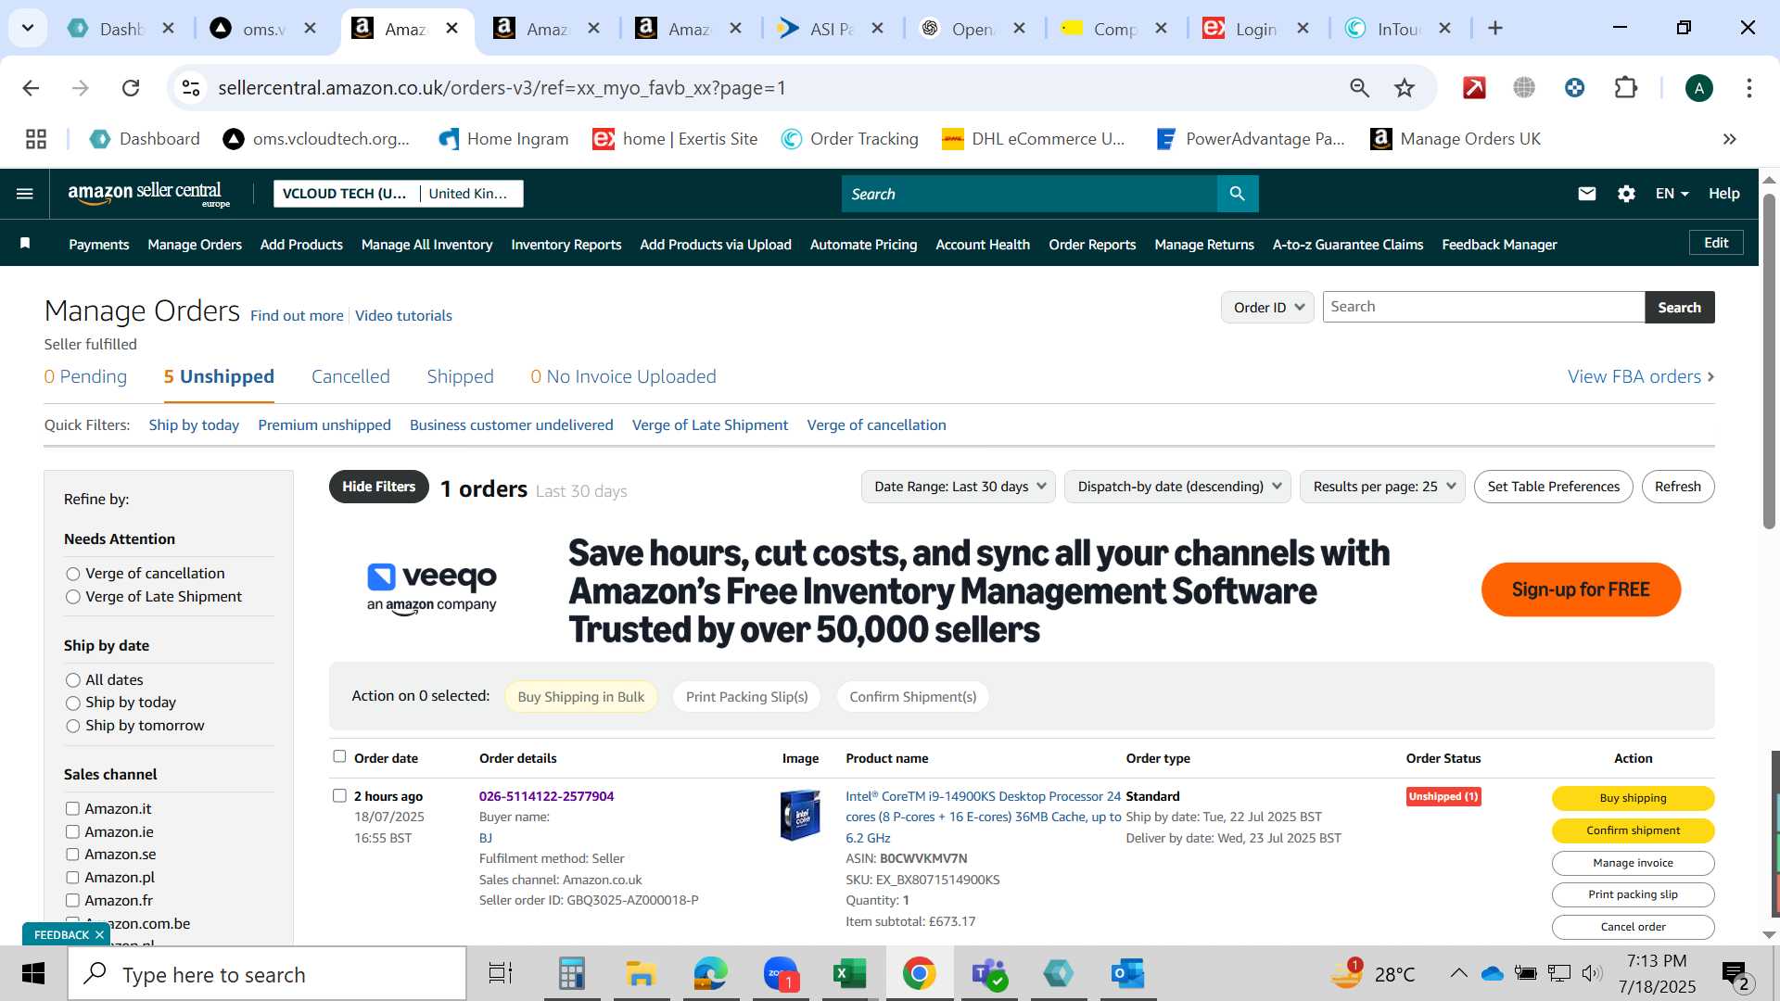Click the bookmark flag icon in nav bar
Image resolution: width=1780 pixels, height=1001 pixels.
click(x=25, y=244)
